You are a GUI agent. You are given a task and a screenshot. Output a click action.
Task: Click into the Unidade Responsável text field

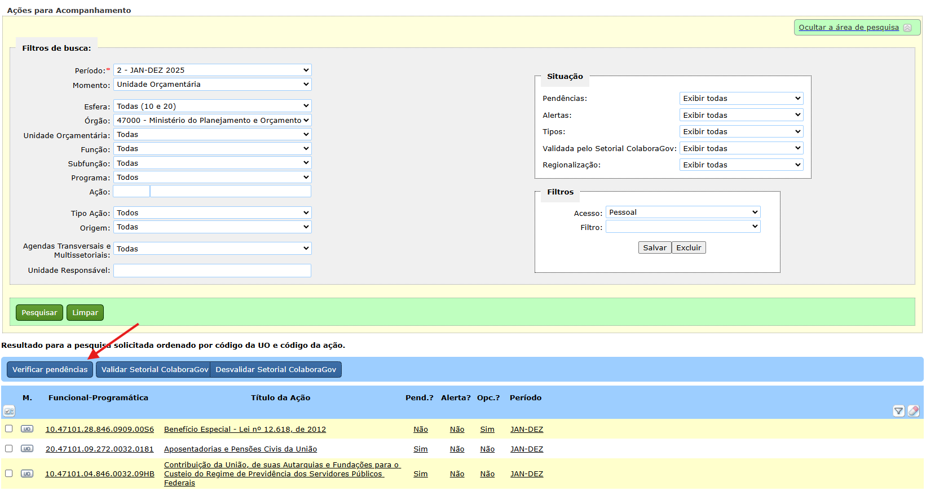click(212, 271)
